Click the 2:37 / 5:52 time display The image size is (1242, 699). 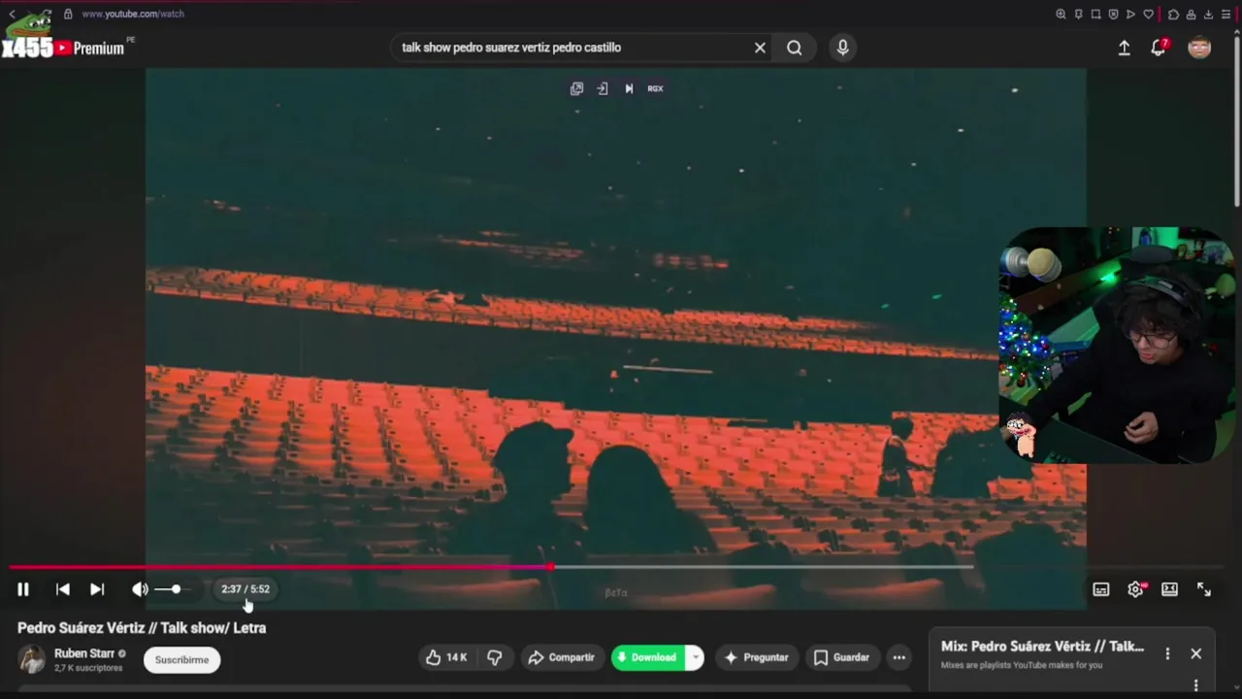click(245, 589)
